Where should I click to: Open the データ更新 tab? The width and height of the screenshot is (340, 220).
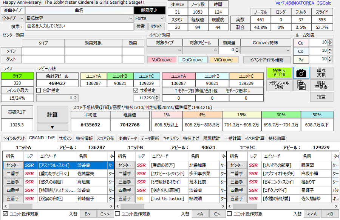click(150, 138)
